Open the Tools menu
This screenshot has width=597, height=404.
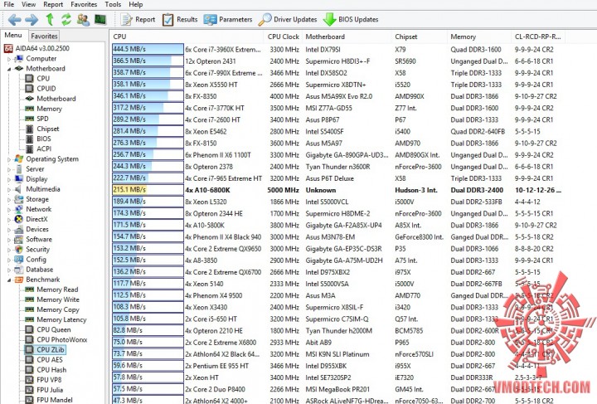(113, 5)
